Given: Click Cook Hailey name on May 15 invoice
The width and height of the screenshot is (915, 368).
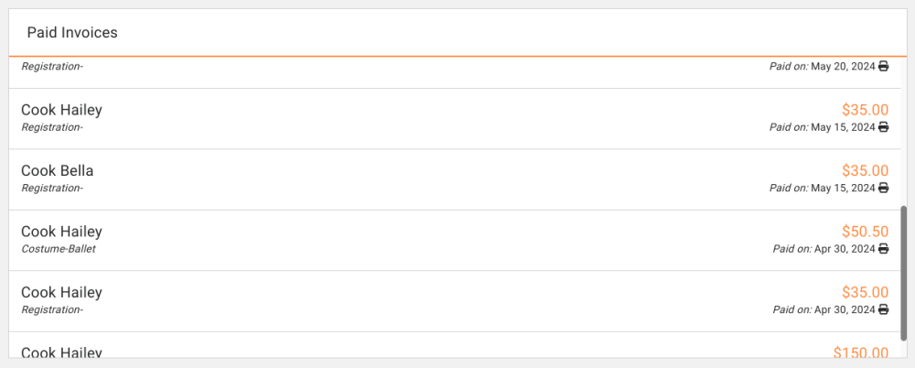Looking at the screenshot, I should [x=61, y=110].
